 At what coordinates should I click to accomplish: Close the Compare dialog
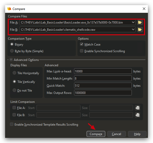(x=144, y=9)
